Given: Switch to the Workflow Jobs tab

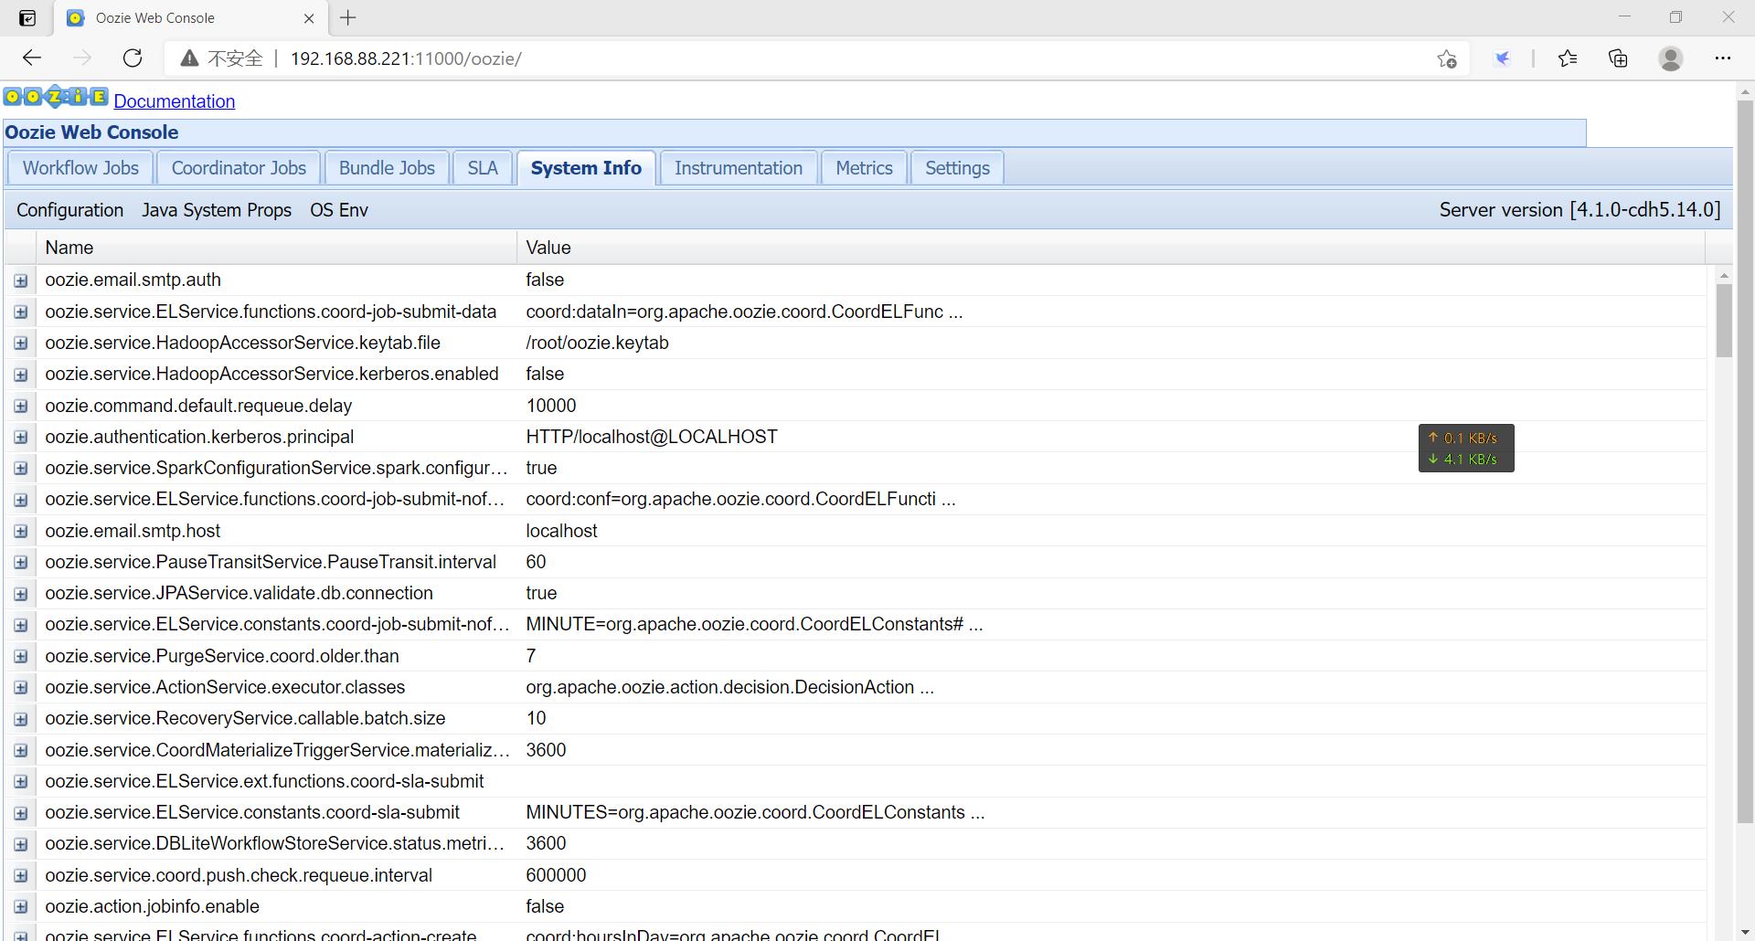Looking at the screenshot, I should 80,168.
